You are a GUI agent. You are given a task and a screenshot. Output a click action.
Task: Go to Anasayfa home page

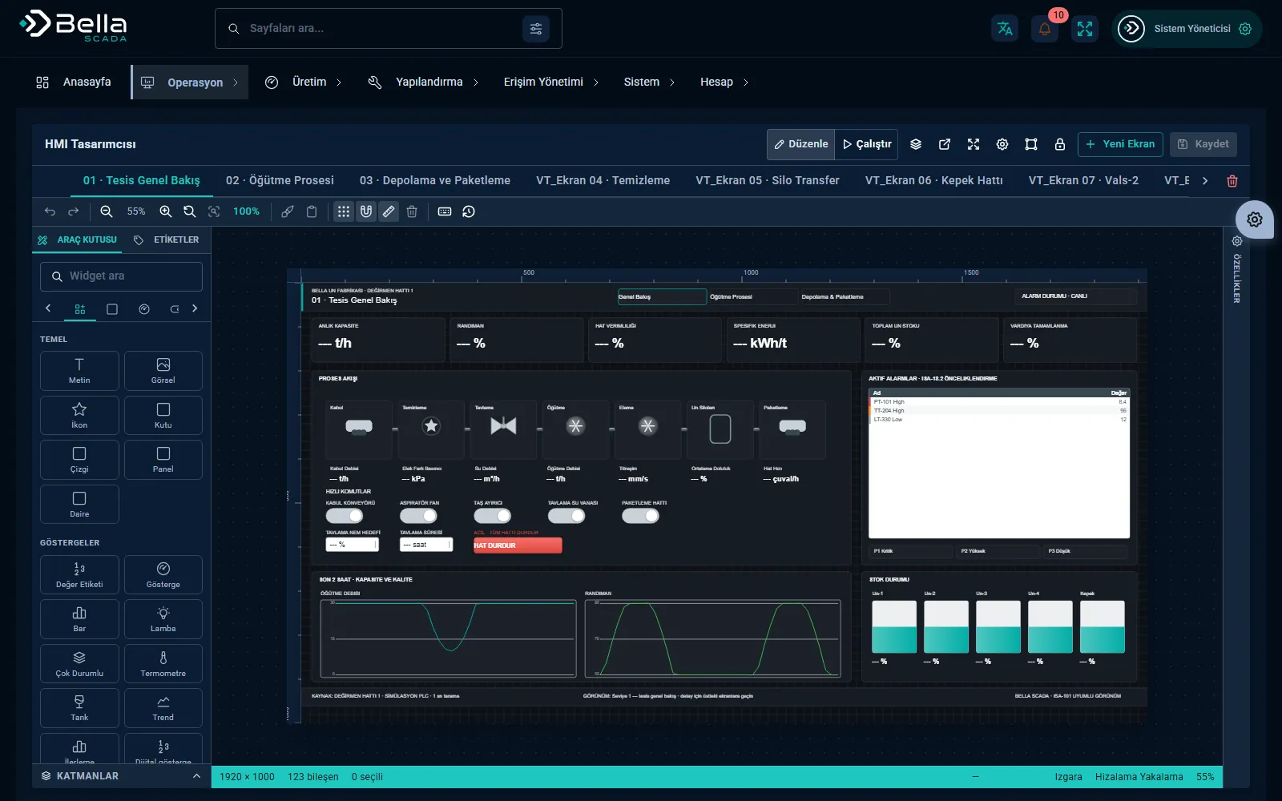coord(74,83)
